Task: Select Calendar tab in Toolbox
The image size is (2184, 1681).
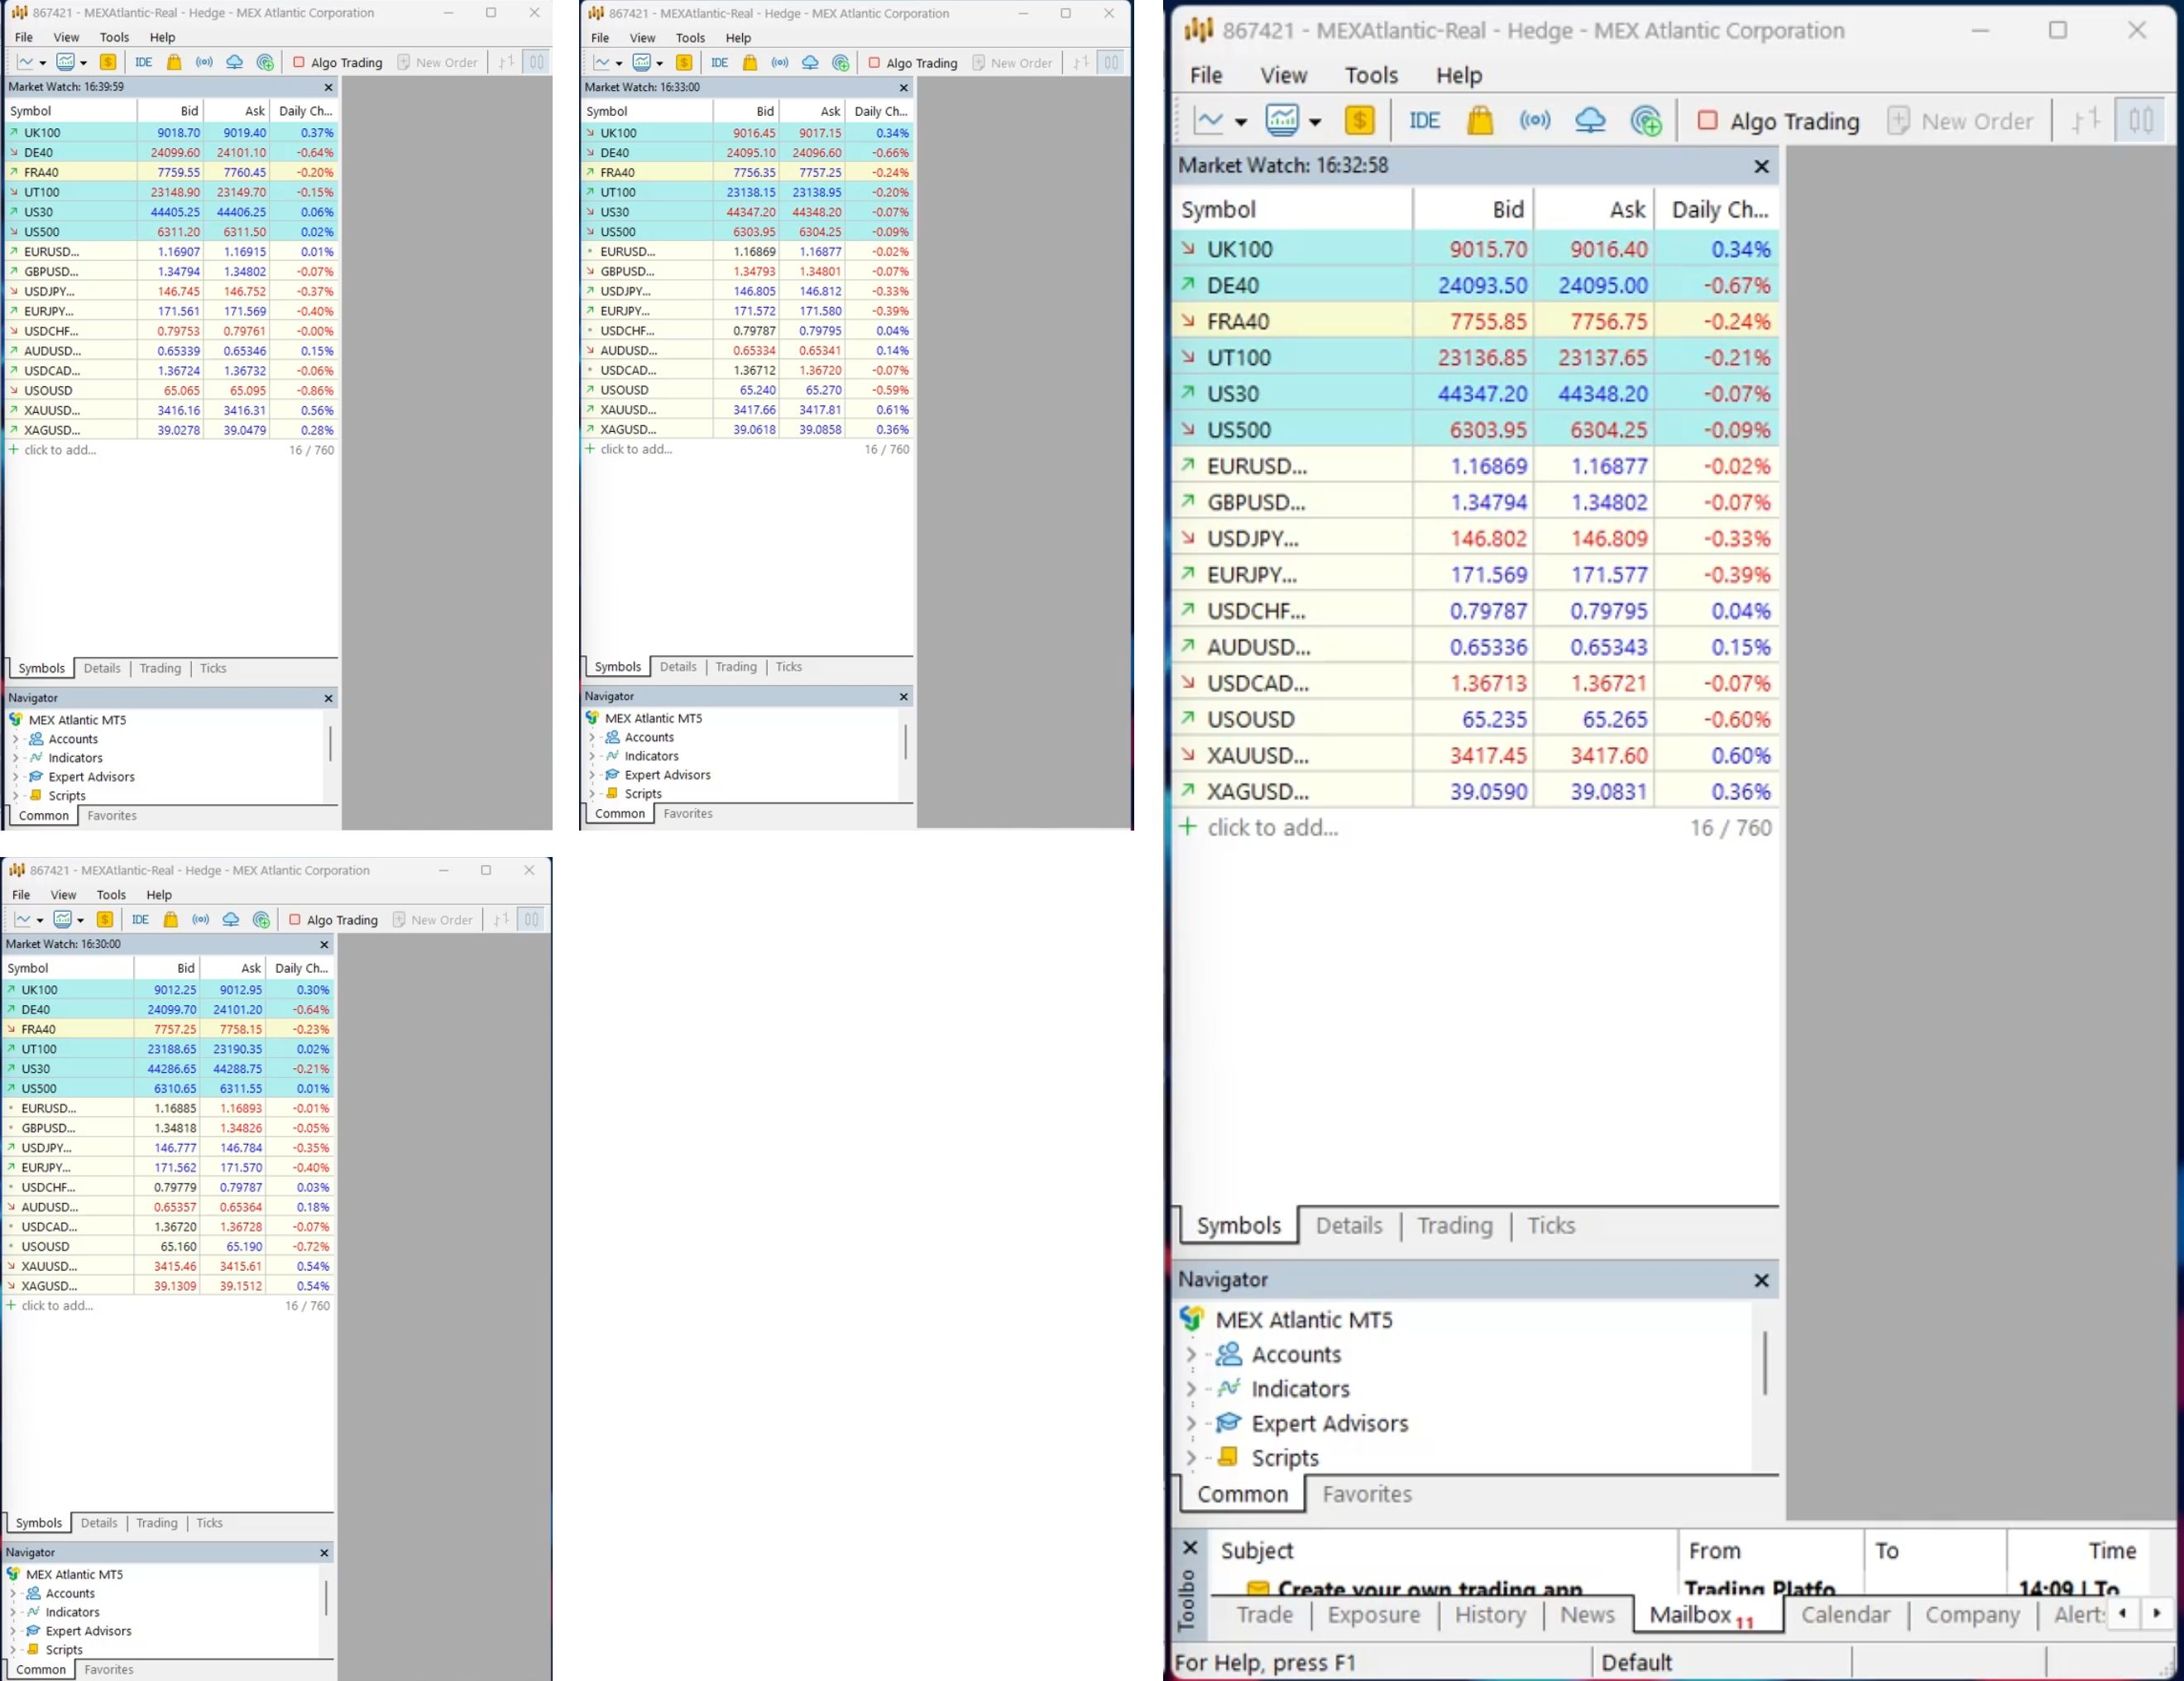Action: [x=1845, y=1615]
